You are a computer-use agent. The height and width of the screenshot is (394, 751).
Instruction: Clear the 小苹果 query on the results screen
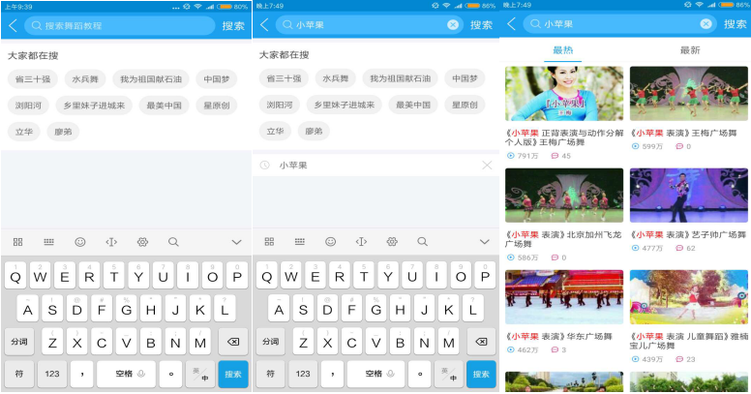[x=706, y=24]
